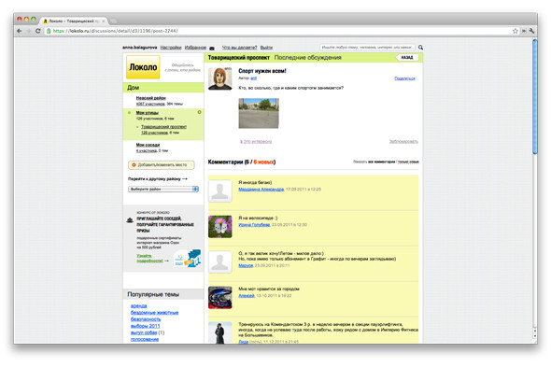Click Добавить/изменить место button

162,164
